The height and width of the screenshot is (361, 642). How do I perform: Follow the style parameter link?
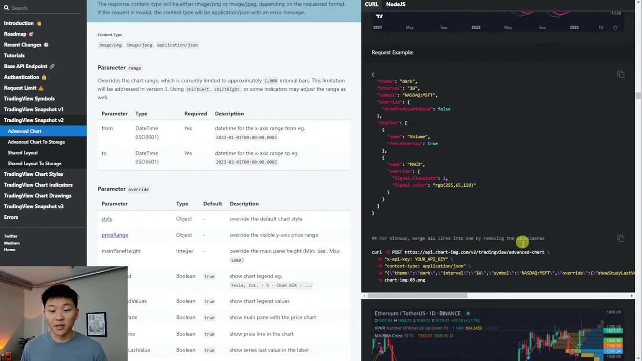[x=107, y=219]
